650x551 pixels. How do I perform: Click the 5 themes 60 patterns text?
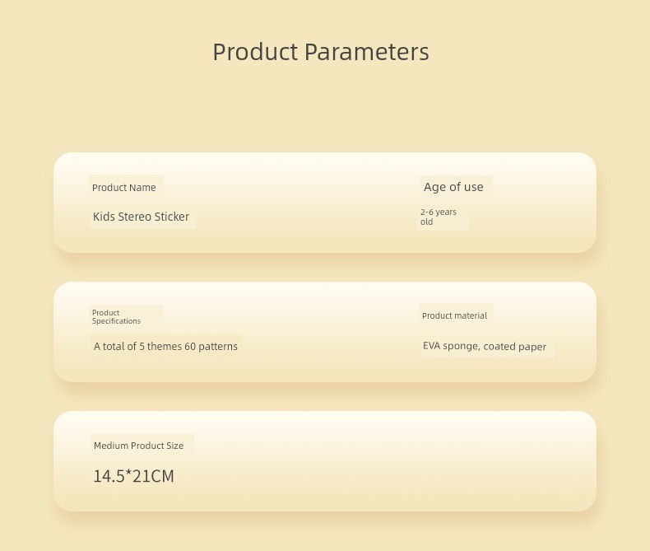click(165, 347)
